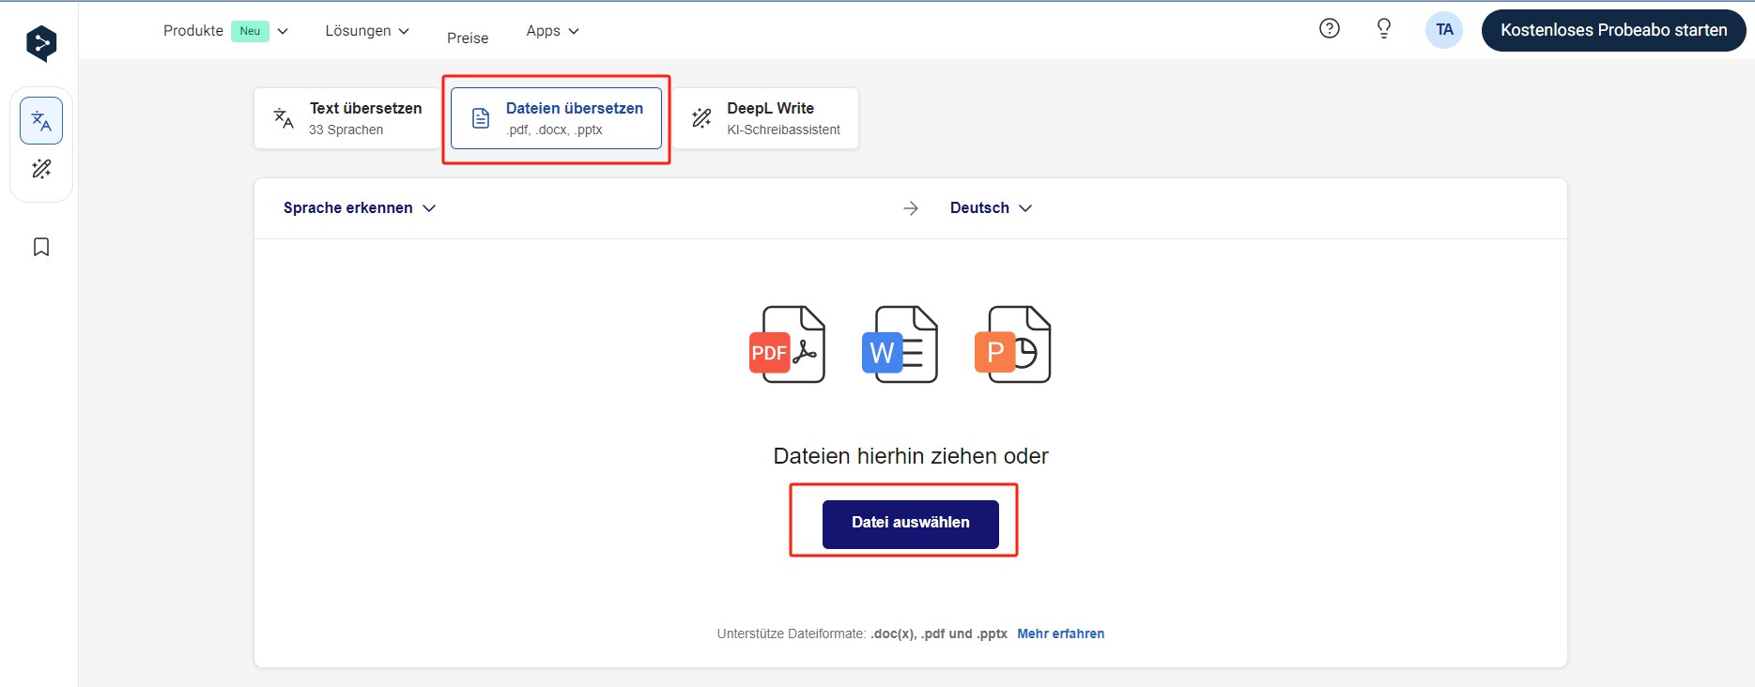Open the Mehr erfahren link
Screen dimensions: 1755x687
click(1060, 634)
